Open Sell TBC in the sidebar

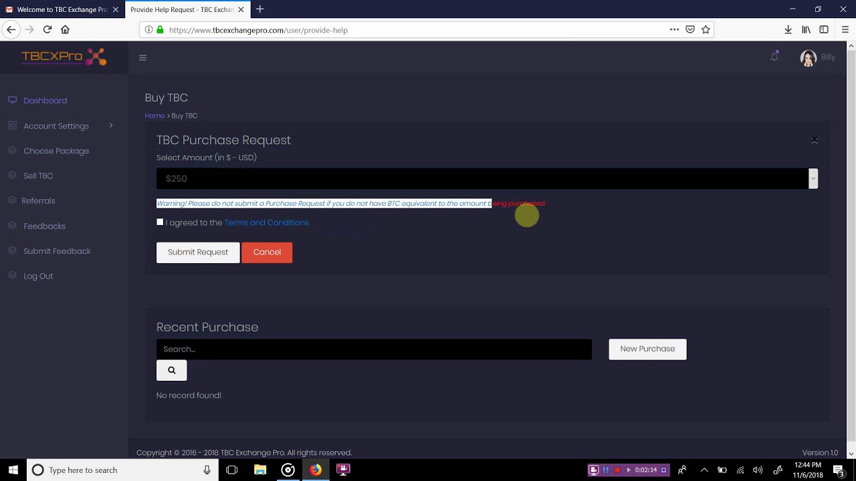(x=38, y=176)
